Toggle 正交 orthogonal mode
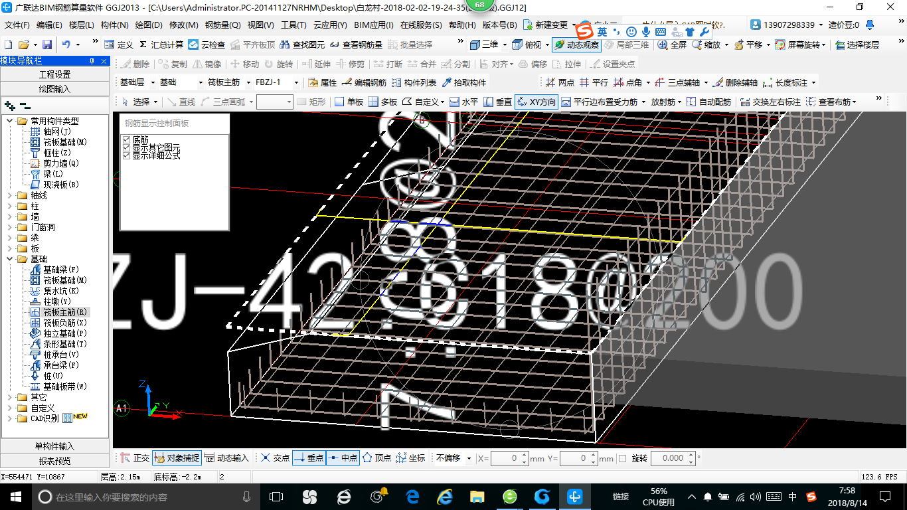Screen dimensions: 907x510 (135, 458)
